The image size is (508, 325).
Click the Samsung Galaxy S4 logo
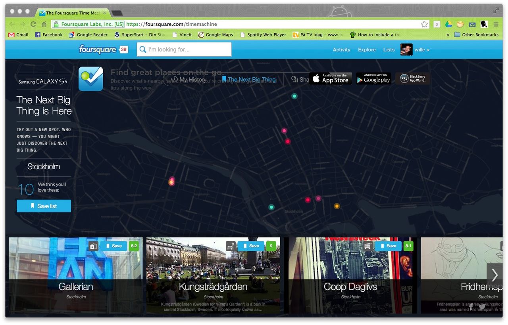(x=42, y=82)
